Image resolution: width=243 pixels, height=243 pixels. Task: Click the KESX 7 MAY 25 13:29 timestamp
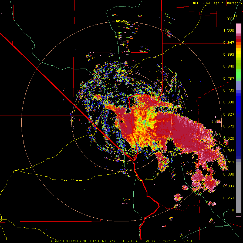tap(169, 241)
